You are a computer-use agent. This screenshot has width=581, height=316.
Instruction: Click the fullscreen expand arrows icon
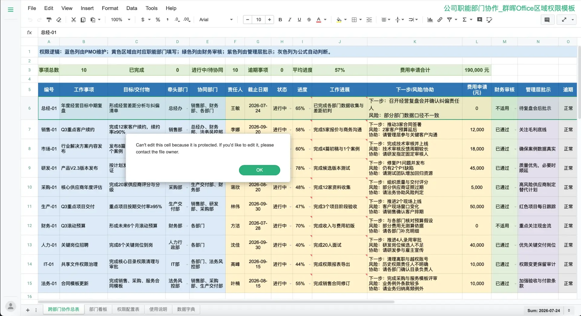[564, 20]
